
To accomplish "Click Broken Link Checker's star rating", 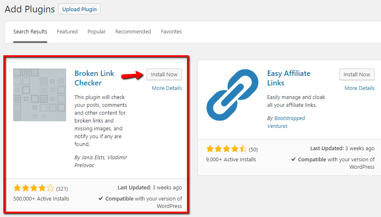I will pos(34,188).
